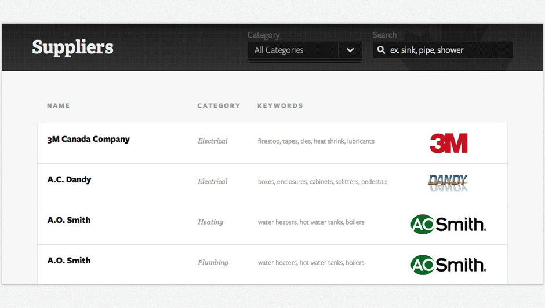Select the Heating category label
The image size is (545, 308).
click(x=210, y=222)
